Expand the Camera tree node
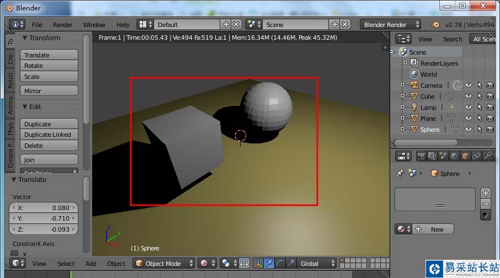500x278 pixels. (402, 85)
